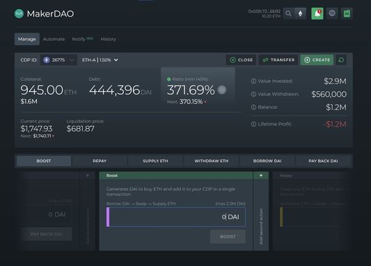Select the Borrow DAI action tab
This screenshot has width=371, height=266.
(x=267, y=161)
